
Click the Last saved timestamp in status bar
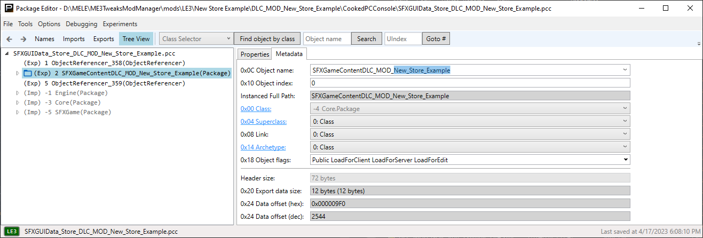point(650,232)
